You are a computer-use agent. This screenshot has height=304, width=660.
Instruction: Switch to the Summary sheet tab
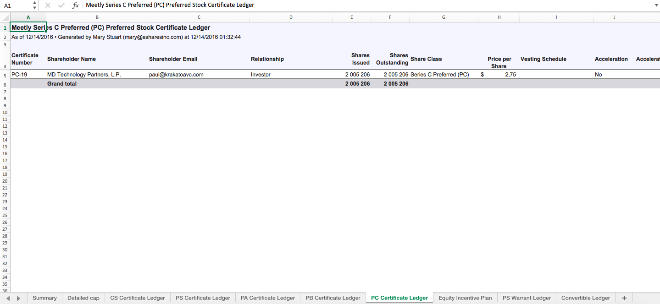(x=44, y=298)
